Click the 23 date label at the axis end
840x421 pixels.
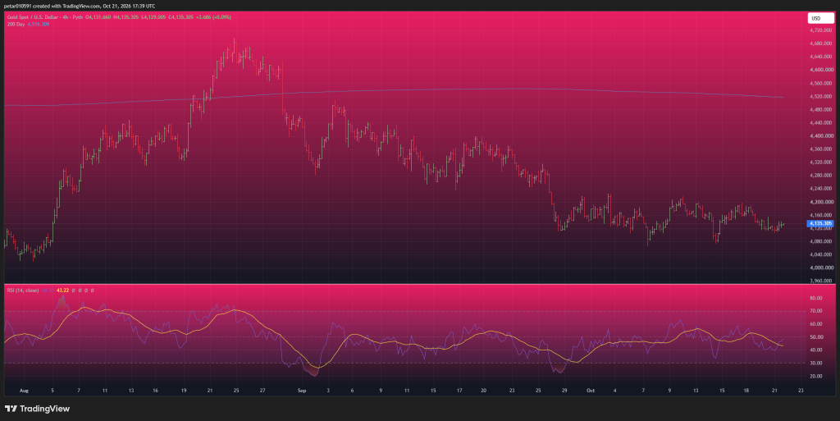[x=801, y=391]
